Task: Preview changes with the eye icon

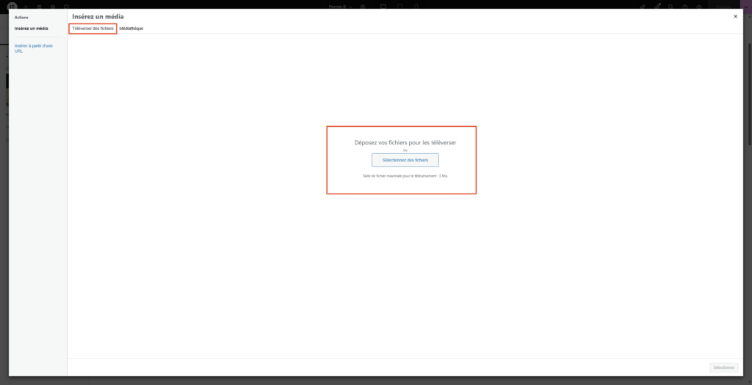Action: click(697, 6)
